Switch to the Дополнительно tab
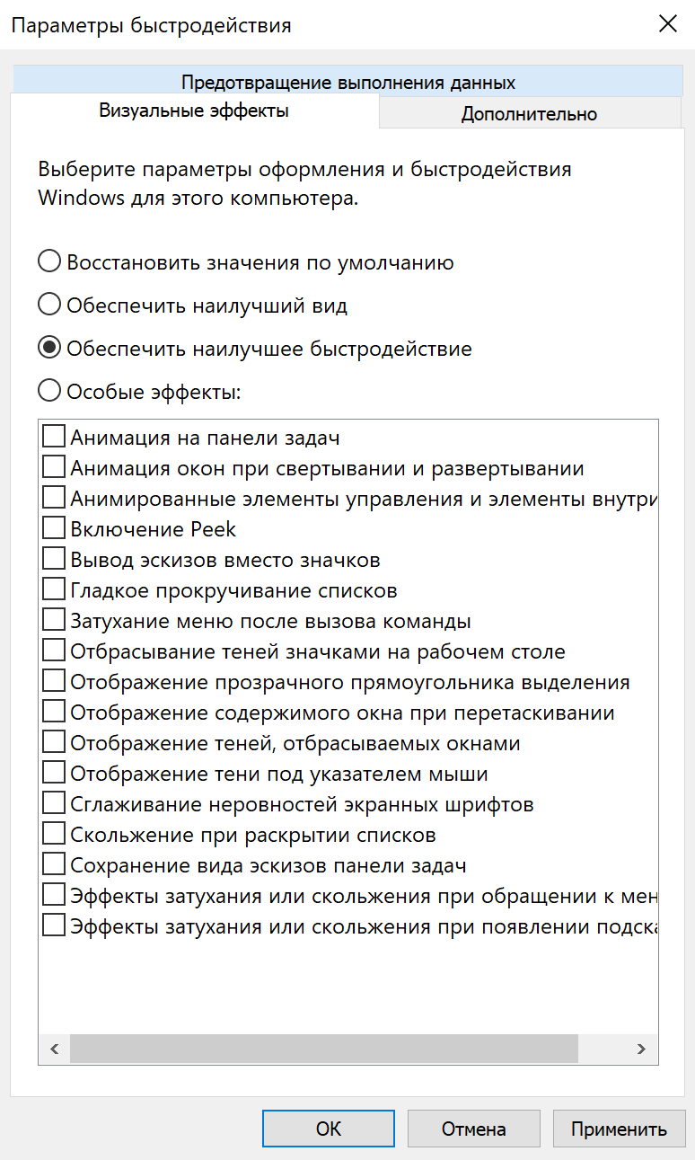Image resolution: width=695 pixels, height=1160 pixels. click(530, 114)
